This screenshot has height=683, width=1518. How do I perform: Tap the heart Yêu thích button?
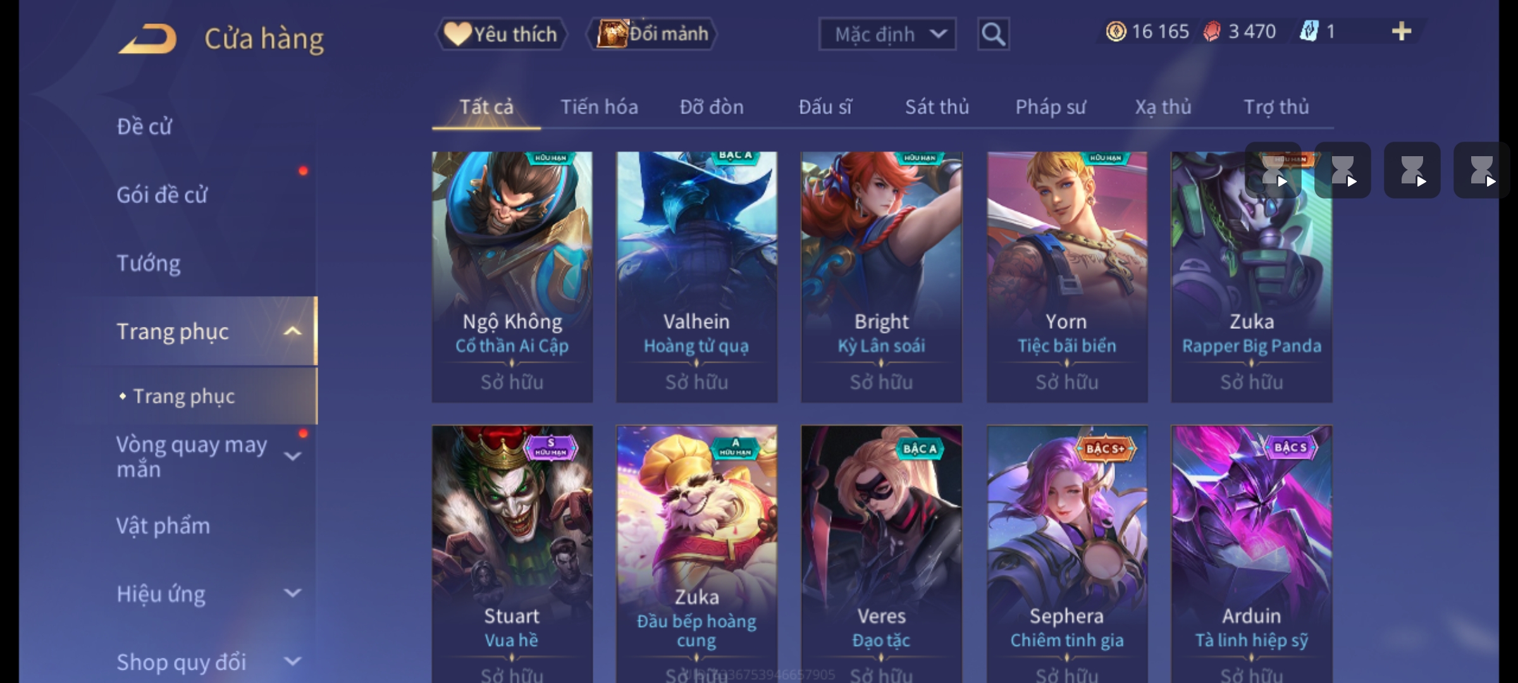point(501,34)
